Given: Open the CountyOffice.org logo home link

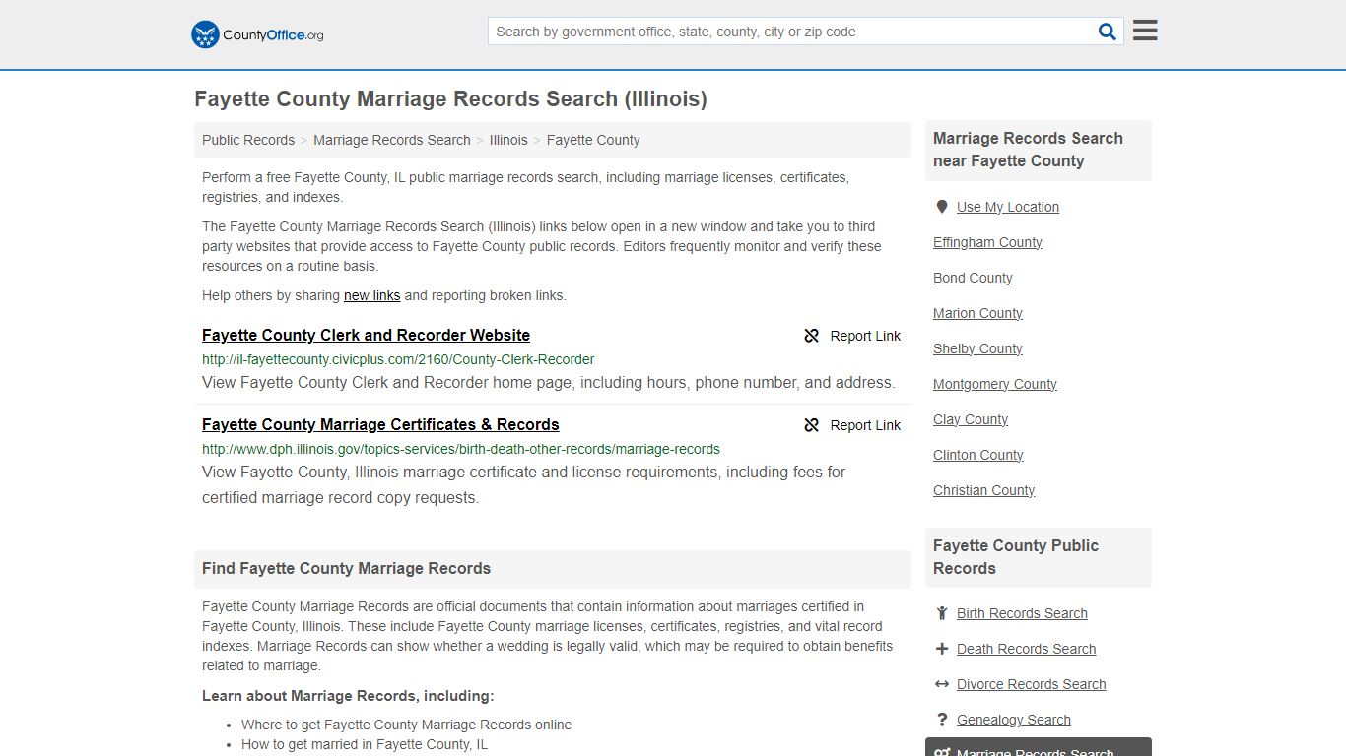Looking at the screenshot, I should pyautogui.click(x=257, y=34).
